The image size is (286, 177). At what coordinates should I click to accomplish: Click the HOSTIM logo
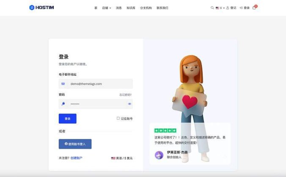pyautogui.click(x=41, y=8)
